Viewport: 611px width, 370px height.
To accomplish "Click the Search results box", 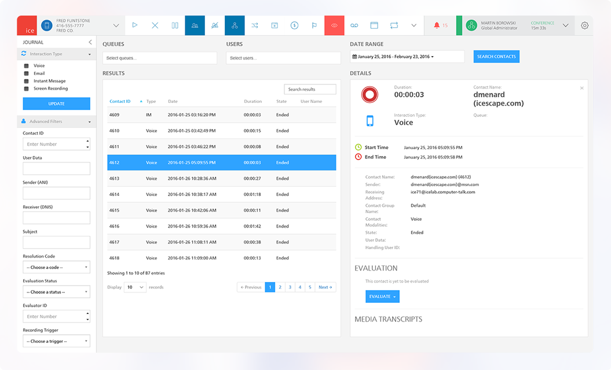I will (310, 89).
